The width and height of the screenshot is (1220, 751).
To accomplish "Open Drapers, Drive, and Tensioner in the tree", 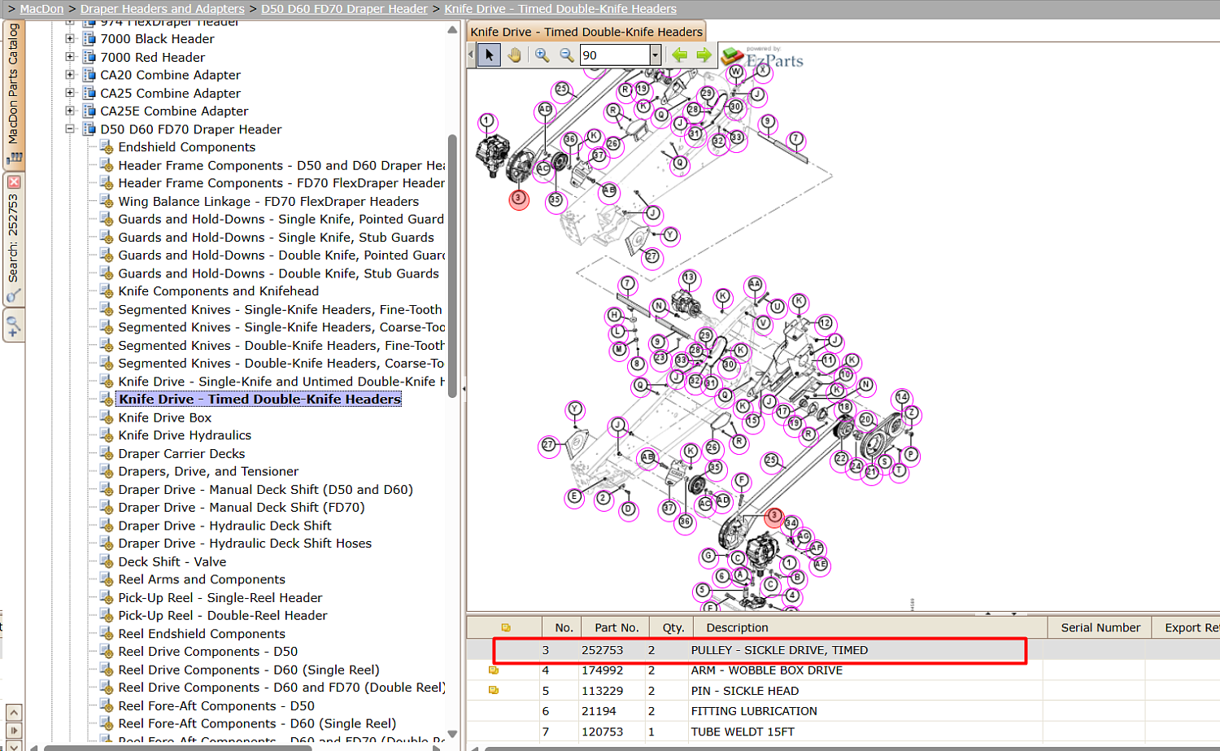I will (x=208, y=471).
